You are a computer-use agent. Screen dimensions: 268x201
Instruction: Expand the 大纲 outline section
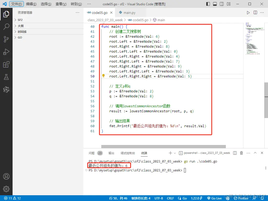48,26
